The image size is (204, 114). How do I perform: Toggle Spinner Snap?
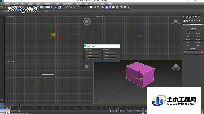[x=74, y=7]
